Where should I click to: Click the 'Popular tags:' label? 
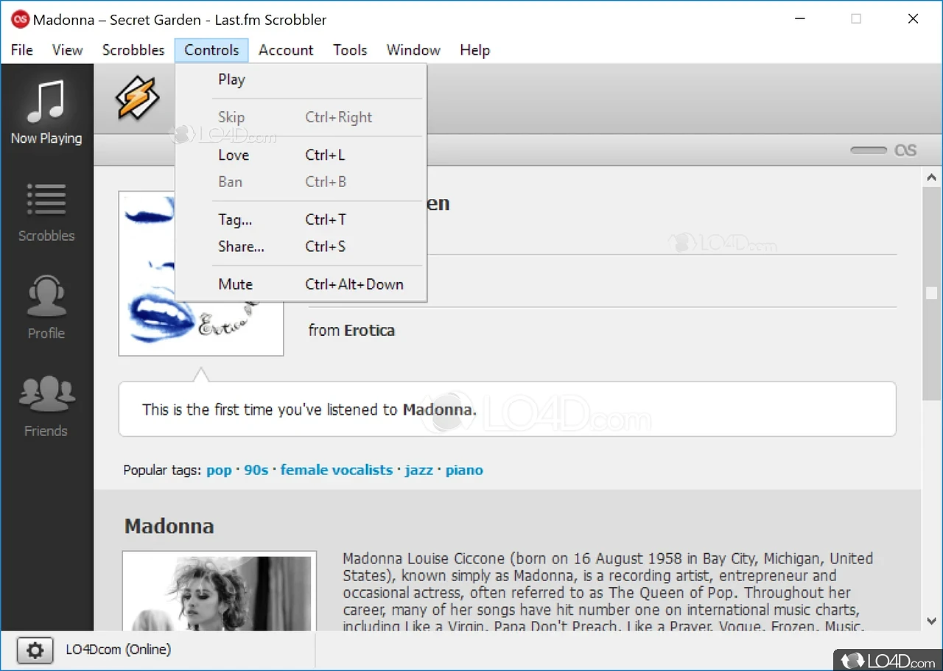click(x=162, y=470)
